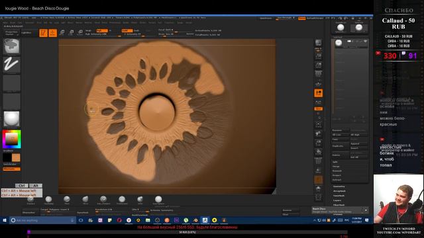
Task: Click the Scale view icon in right shelf
Action: click(x=318, y=143)
